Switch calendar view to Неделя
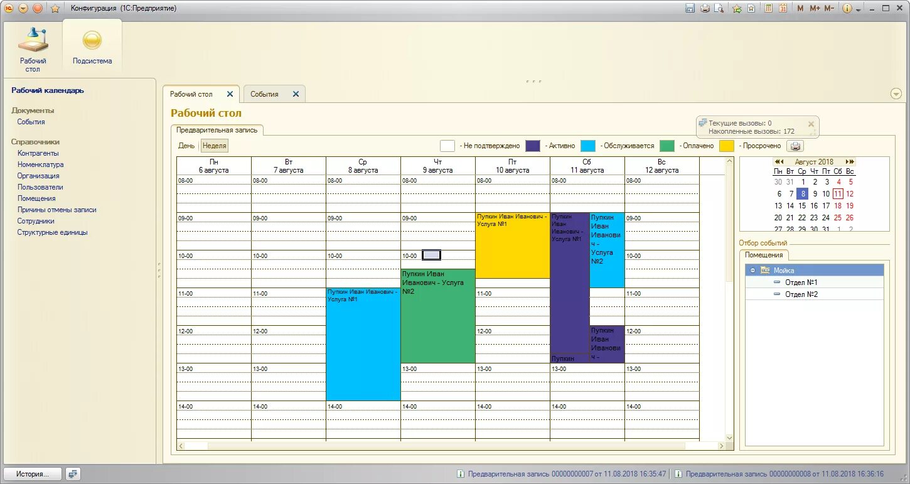 215,146
